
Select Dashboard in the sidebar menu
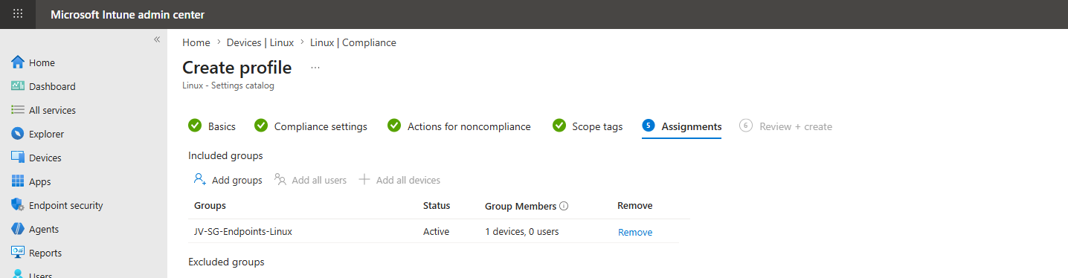[52, 87]
